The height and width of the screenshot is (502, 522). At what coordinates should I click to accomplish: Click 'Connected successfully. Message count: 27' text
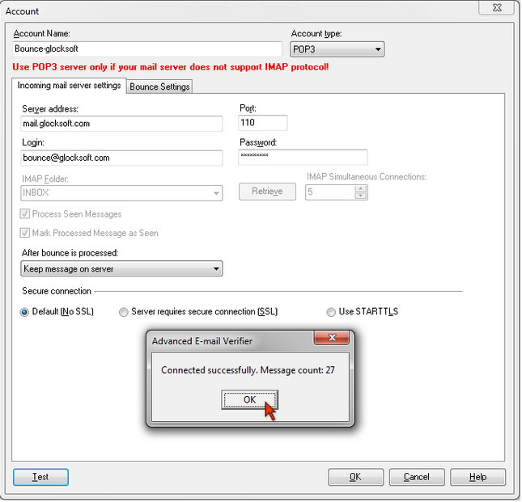[x=248, y=371]
